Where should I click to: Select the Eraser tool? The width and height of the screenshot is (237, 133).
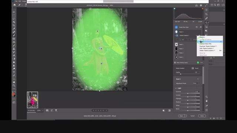coord(14,55)
